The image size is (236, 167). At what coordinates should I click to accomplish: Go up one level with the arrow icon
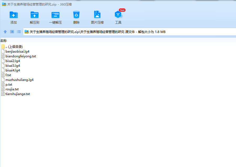pyautogui.click(x=5, y=32)
